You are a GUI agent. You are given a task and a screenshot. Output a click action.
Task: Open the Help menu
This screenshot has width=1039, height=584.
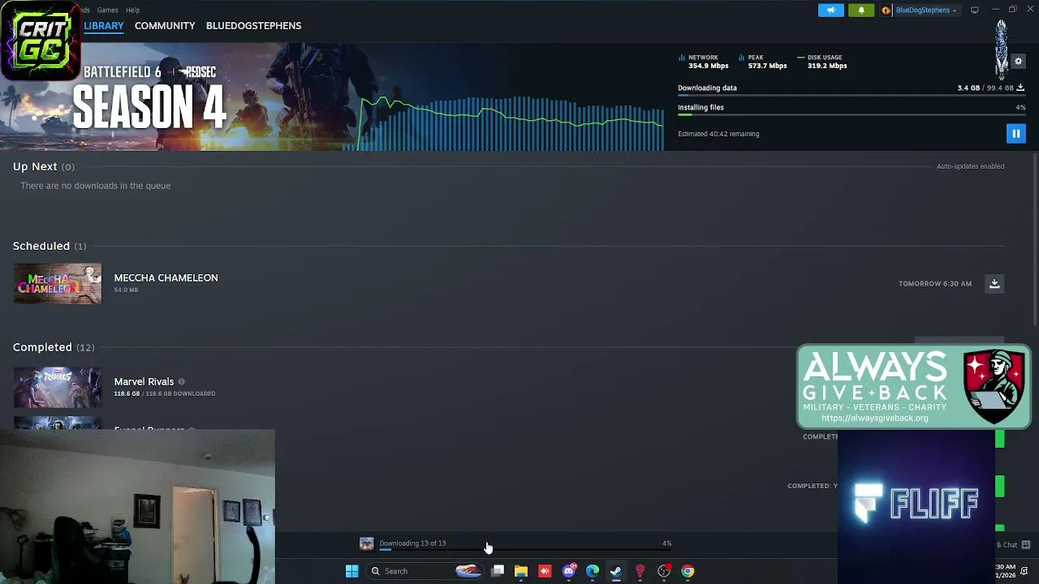(x=132, y=10)
